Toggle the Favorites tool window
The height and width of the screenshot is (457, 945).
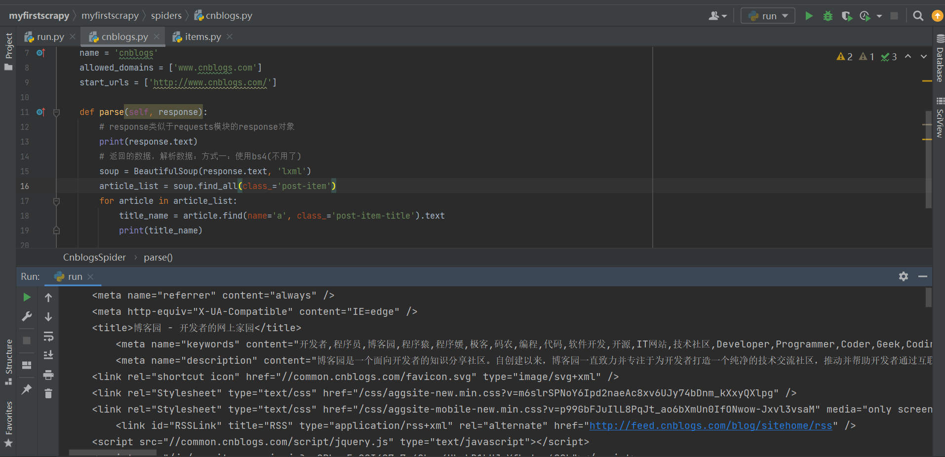[x=8, y=424]
